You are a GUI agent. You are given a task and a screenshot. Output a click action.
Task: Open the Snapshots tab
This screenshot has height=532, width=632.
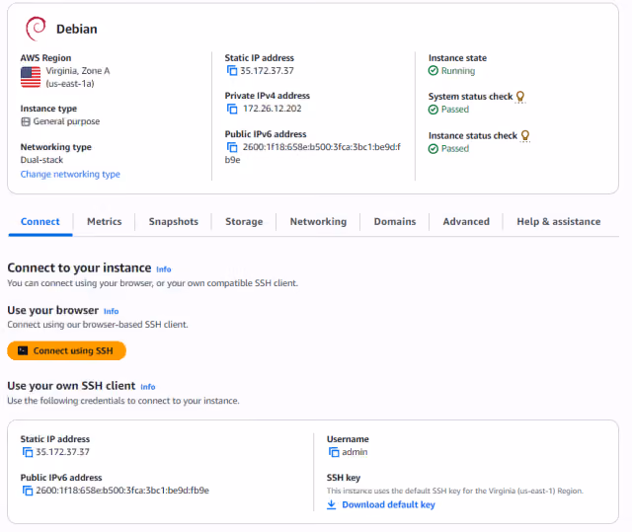(174, 221)
